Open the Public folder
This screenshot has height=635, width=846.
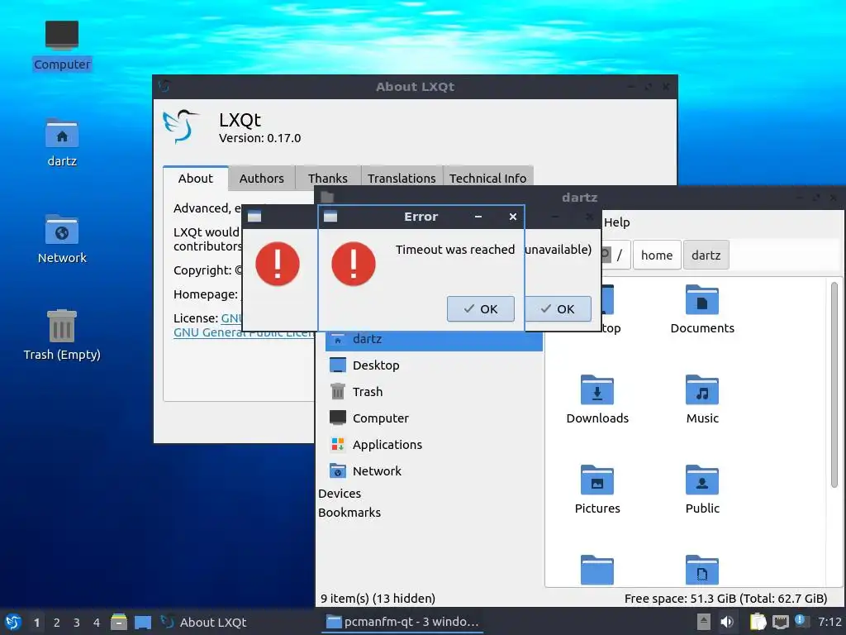(x=702, y=489)
